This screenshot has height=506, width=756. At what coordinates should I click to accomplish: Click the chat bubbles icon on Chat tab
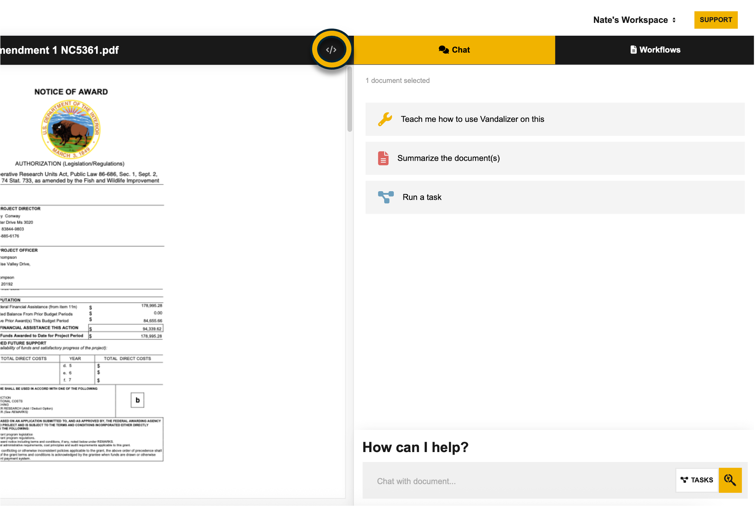pyautogui.click(x=444, y=50)
